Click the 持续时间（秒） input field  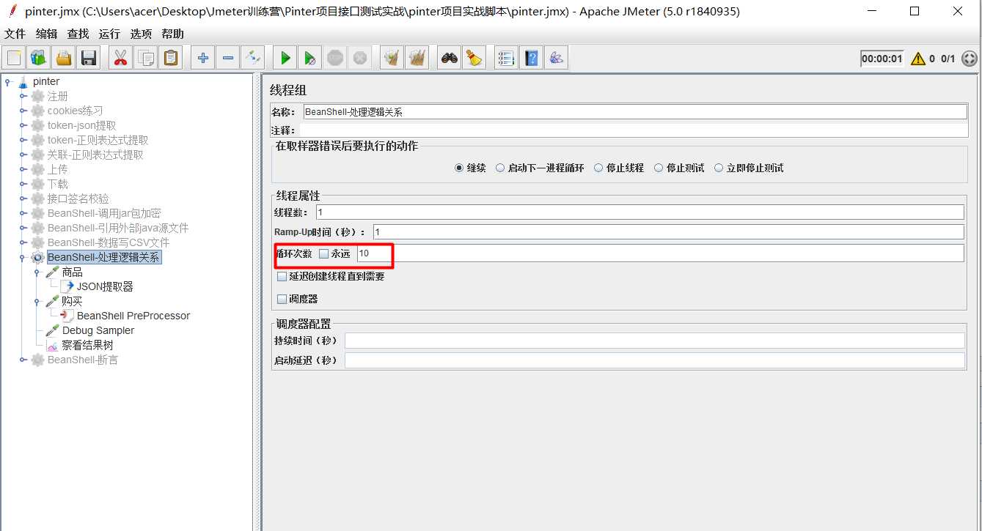pos(655,341)
